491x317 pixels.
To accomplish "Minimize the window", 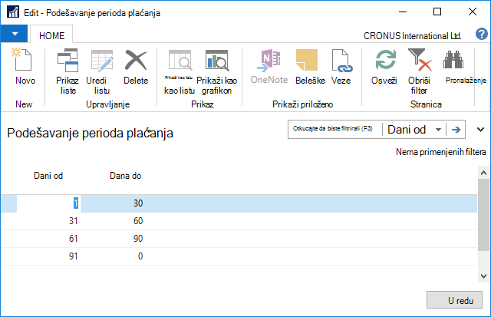I will pos(403,12).
